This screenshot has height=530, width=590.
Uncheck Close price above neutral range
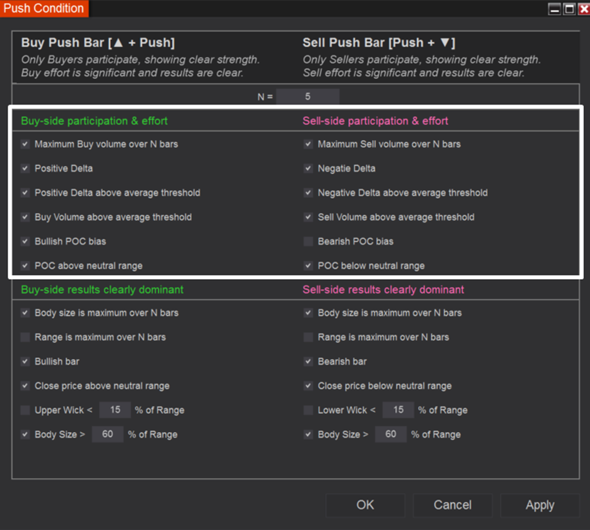coord(25,386)
